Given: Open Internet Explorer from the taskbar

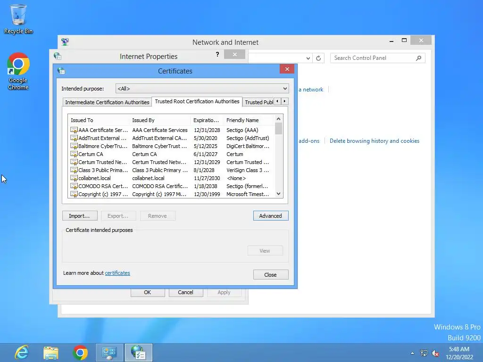Looking at the screenshot, I should click(x=22, y=353).
